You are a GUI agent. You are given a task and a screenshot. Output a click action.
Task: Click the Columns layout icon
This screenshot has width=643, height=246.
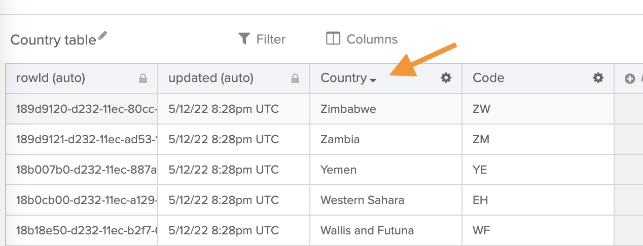pos(333,39)
